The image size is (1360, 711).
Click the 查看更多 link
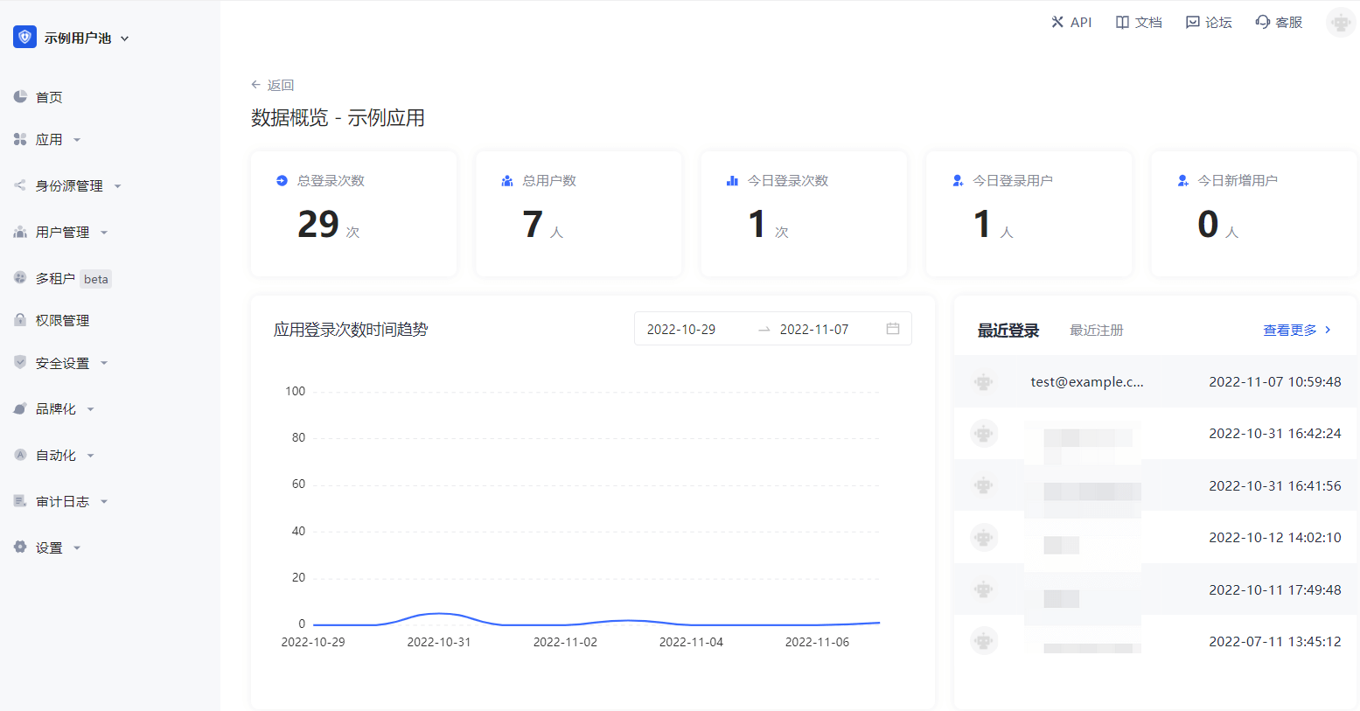[x=1296, y=331]
